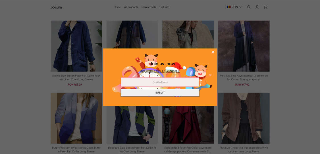Open the second top-row dark blue coat image
Viewport: 320px width, 154px height.
tap(132, 34)
